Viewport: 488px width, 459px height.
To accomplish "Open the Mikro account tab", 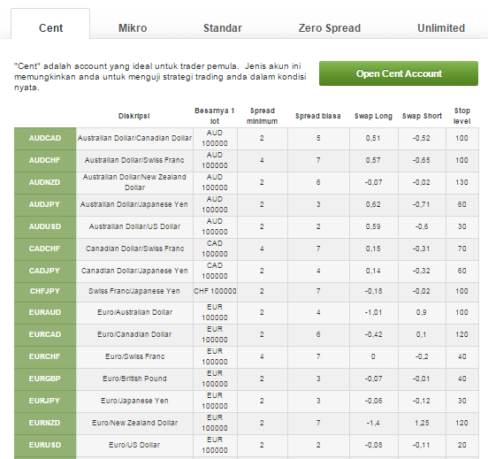I will [133, 28].
